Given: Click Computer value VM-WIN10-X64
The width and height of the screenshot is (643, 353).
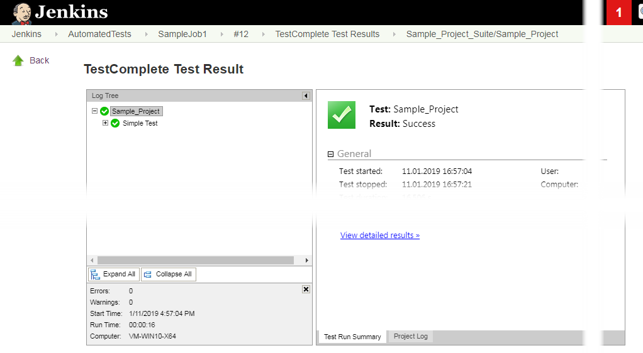Looking at the screenshot, I should 152,336.
